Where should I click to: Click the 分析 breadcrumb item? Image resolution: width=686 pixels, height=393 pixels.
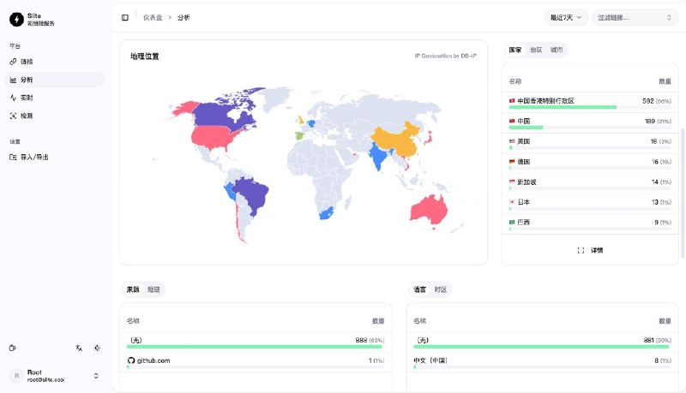[184, 17]
